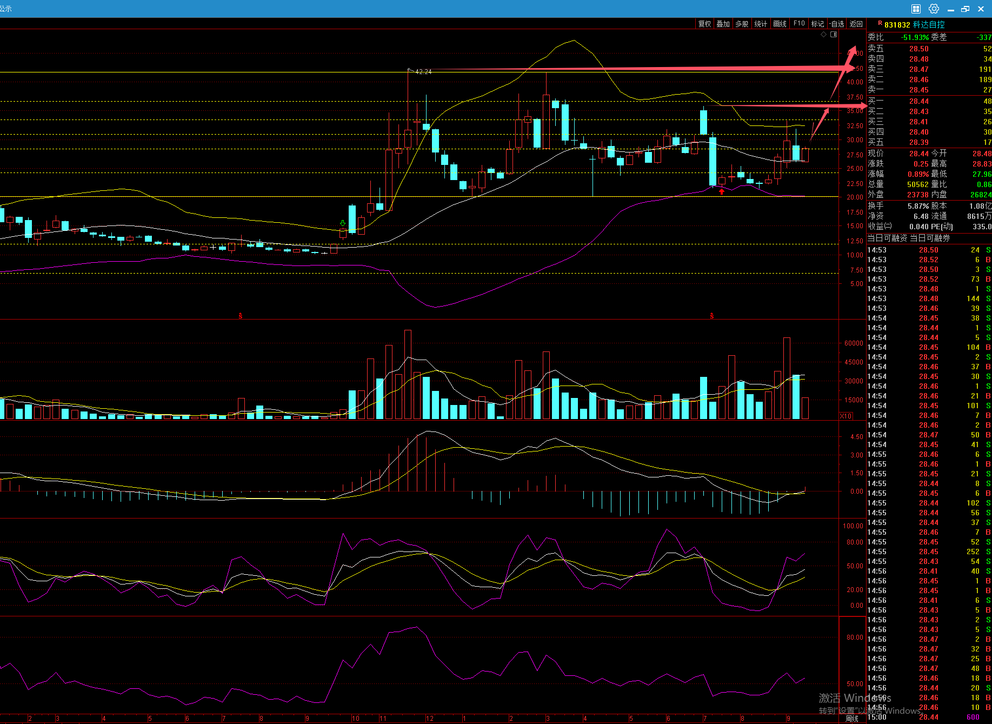Click the 委差 -337 value

tap(984, 37)
